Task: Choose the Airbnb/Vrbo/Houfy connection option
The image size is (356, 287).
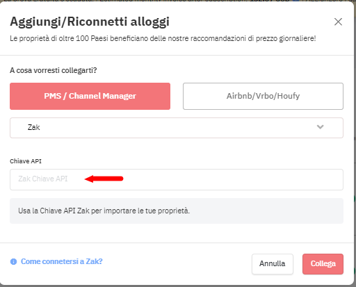Action: [x=263, y=96]
